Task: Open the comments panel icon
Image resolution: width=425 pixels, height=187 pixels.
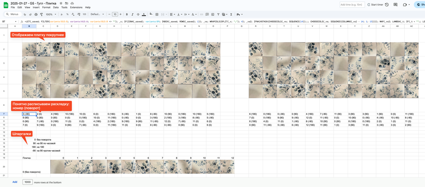Action: click(395, 5)
